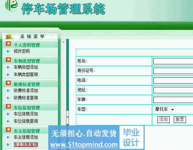Image resolution: width=193 pixels, height=150 pixels.
Task: Click the orange icon beside 收费标准管理
Action: [x=8, y=83]
